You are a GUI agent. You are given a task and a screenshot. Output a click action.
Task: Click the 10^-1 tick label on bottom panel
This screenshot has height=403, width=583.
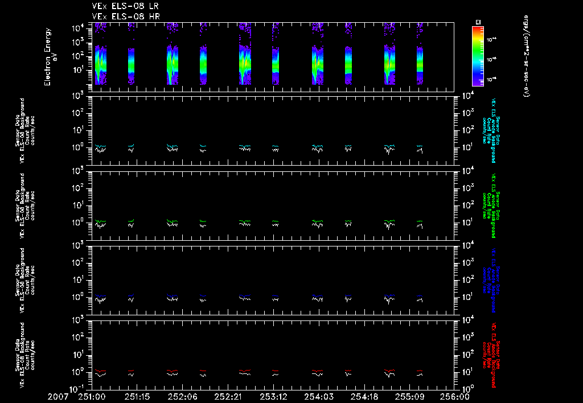point(77,389)
